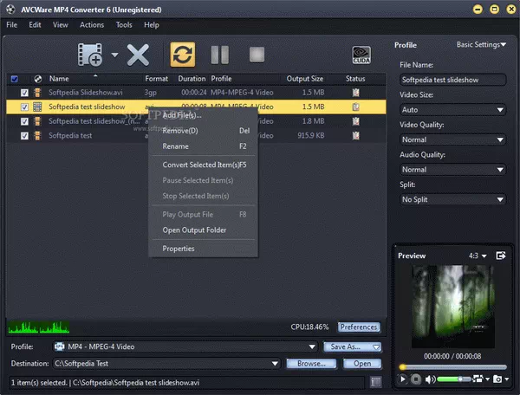Viewport: 520px width, 395px height.
Task: Stop the preview playback
Action: [x=416, y=379]
